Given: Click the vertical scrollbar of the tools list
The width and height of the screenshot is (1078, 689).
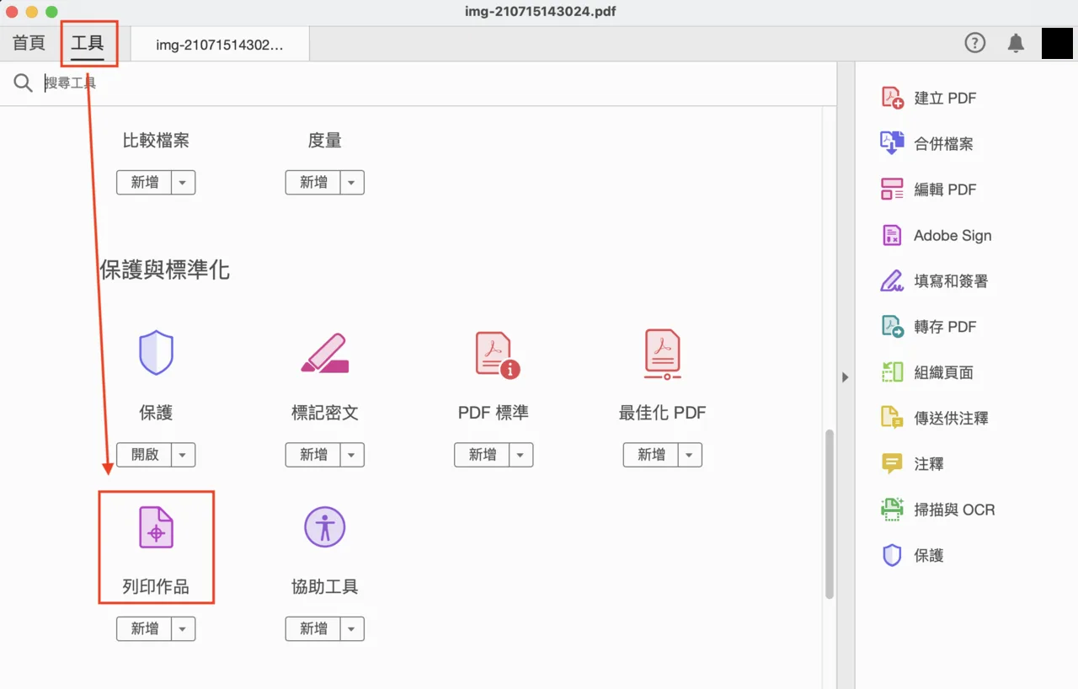Looking at the screenshot, I should point(829,514).
